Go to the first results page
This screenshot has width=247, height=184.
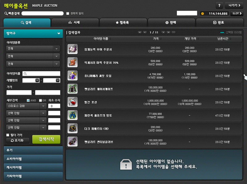140,32
